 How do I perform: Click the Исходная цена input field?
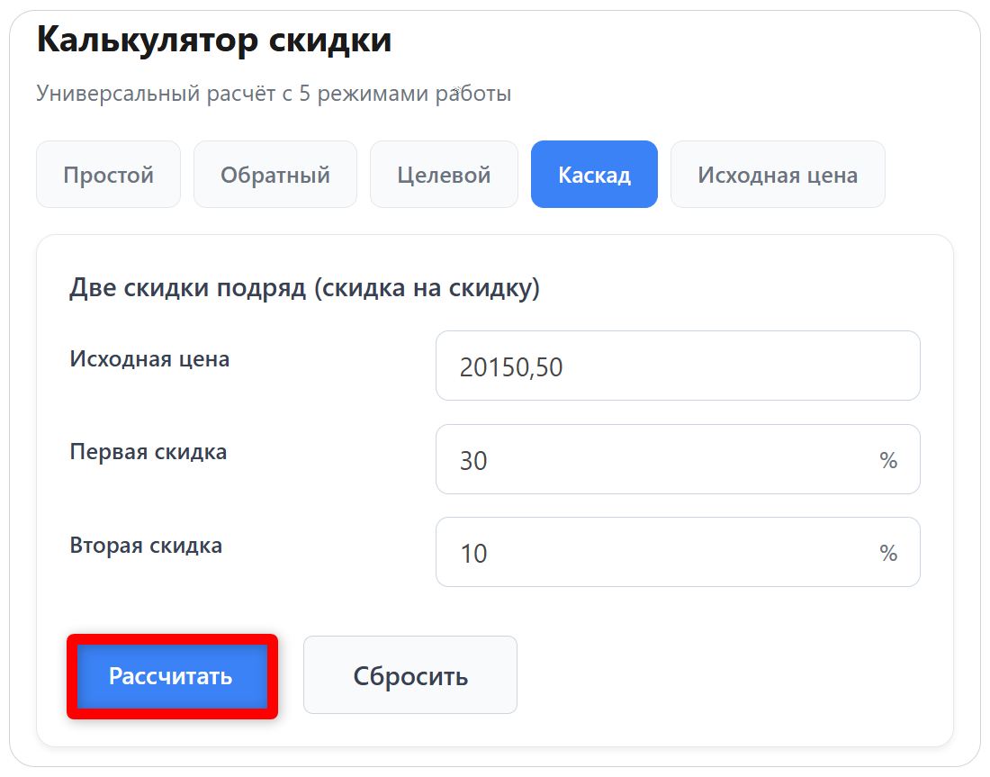pos(677,365)
